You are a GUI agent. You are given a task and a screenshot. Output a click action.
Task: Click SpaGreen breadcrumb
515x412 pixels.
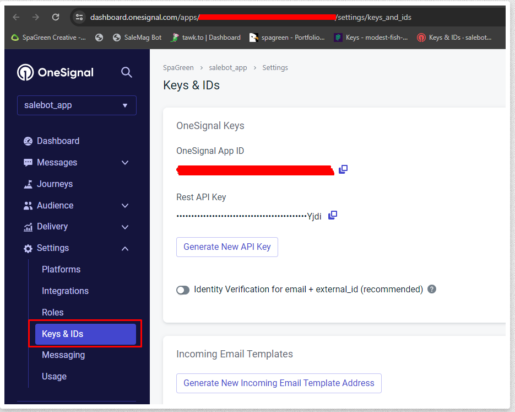pyautogui.click(x=178, y=68)
